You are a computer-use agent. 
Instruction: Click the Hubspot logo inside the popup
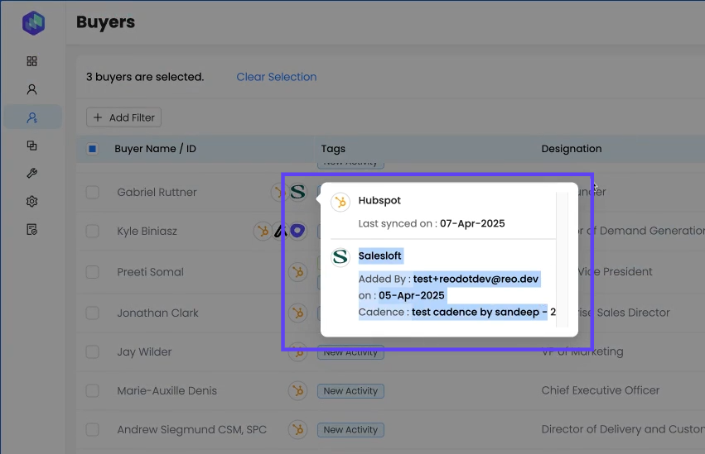pos(340,202)
